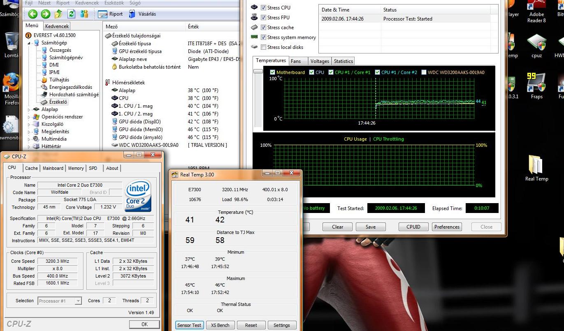564x331 pixels.
Task: Expand the Háttértár tree node
Action: click(x=29, y=147)
